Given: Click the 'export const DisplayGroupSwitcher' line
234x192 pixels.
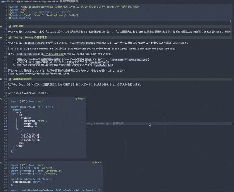Looking at the screenshot, I should pos(55,190).
